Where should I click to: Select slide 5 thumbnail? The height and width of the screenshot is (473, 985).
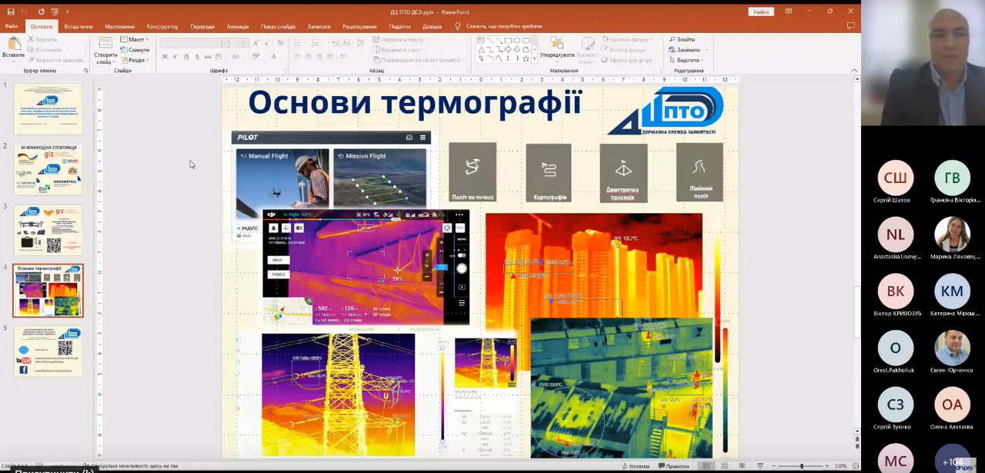click(x=48, y=351)
